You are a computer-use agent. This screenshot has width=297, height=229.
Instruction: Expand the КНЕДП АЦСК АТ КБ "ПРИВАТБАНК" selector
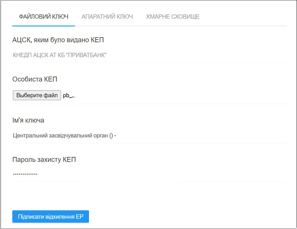pos(149,55)
